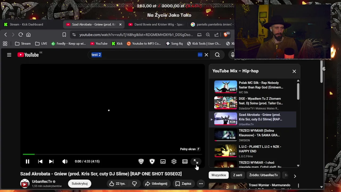Like the video showing 22 tys.
341x192 pixels.
117,183
